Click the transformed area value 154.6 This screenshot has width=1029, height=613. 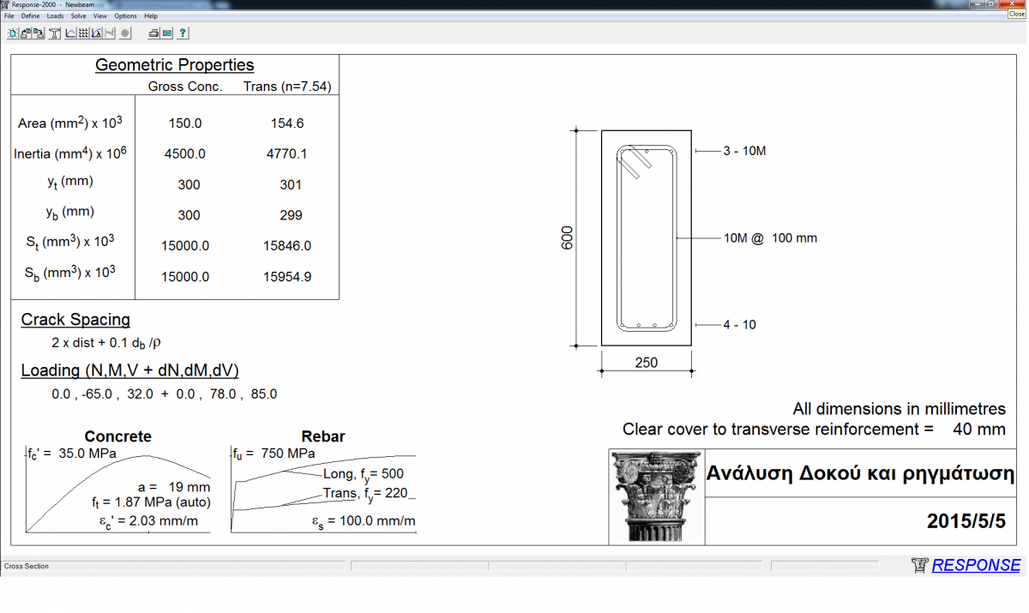(x=287, y=123)
